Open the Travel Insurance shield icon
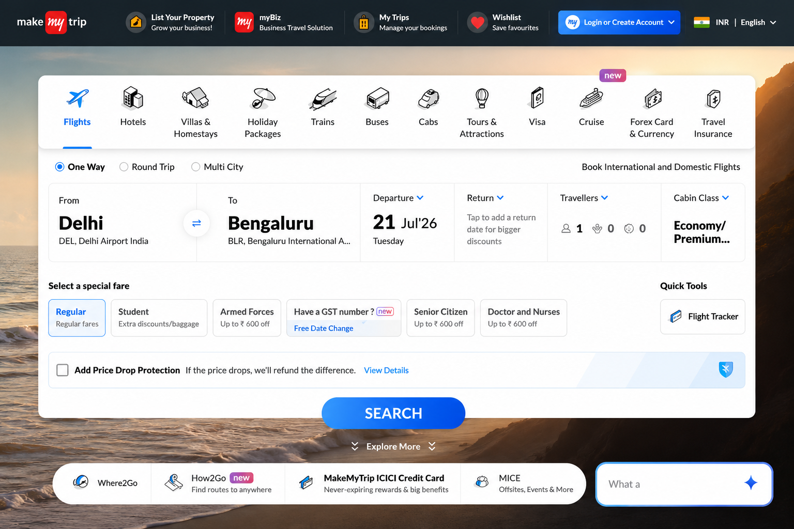794x529 pixels. point(713,99)
